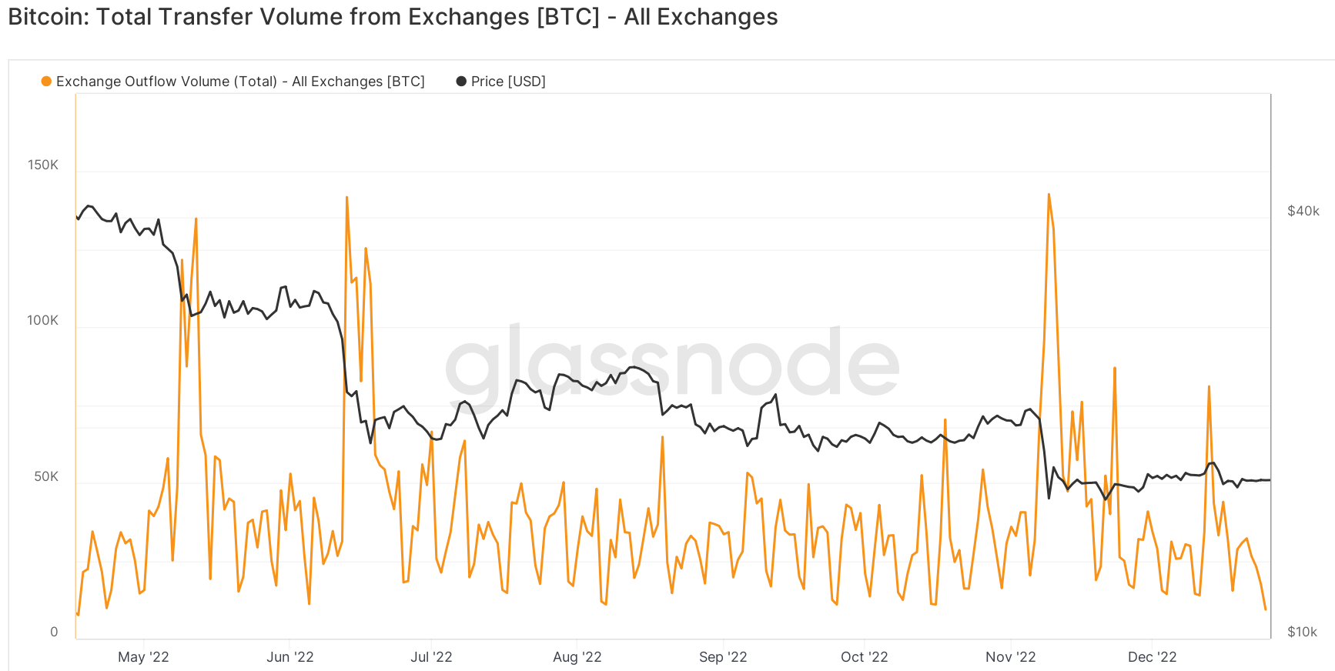This screenshot has width=1335, height=671.
Task: Toggle the Exchange Outflow Volume legend entry
Action: tap(233, 82)
